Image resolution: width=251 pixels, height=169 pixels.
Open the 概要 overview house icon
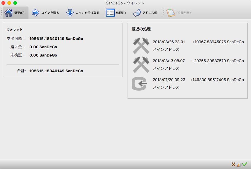(9, 13)
